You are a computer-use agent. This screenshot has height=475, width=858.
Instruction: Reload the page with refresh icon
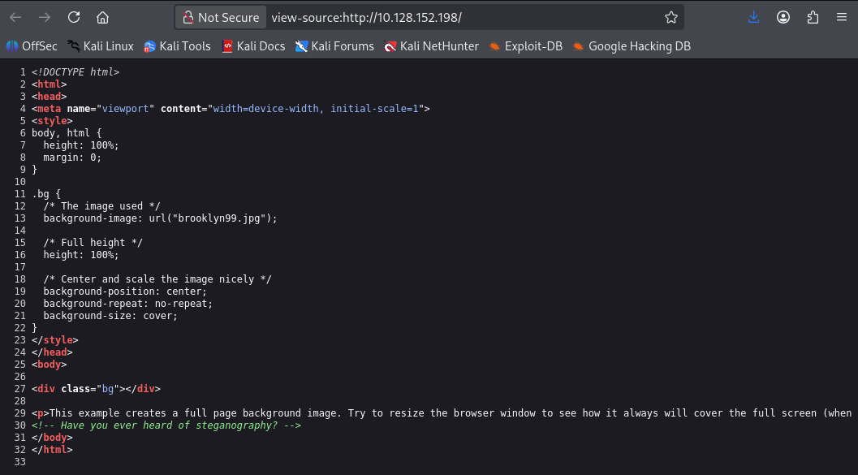(74, 18)
